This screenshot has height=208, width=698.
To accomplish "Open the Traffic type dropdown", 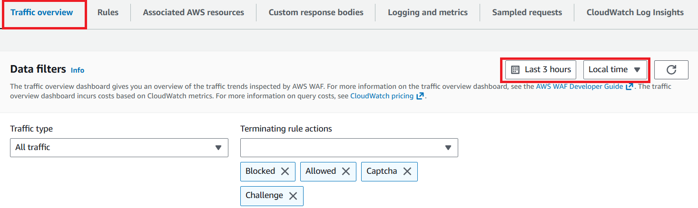I will (118, 148).
